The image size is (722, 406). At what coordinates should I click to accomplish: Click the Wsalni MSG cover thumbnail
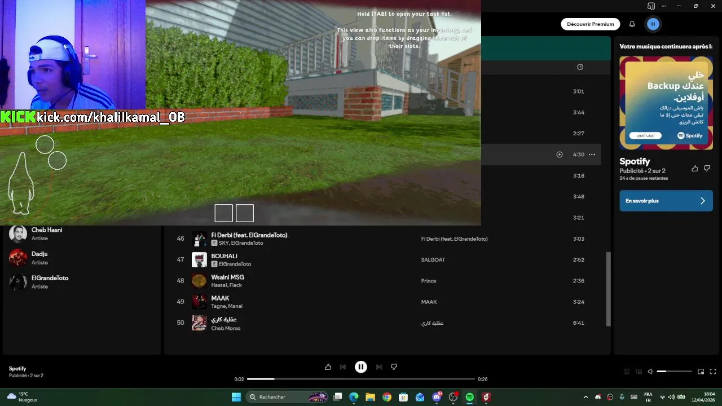coord(199,281)
